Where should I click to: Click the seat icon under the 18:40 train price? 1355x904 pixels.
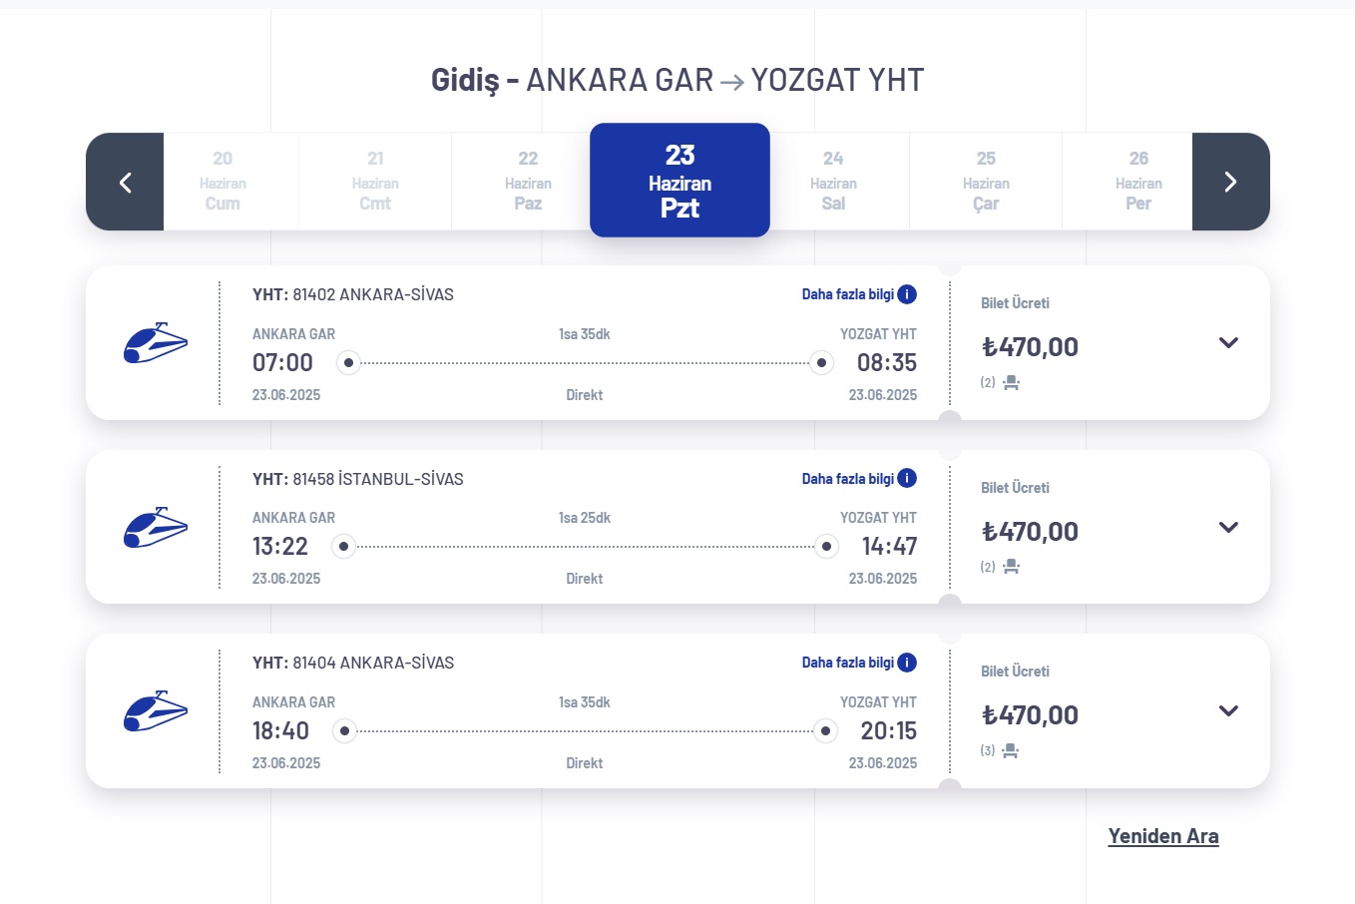1011,750
